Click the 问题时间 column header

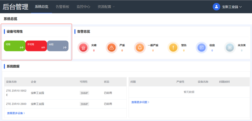pos(224,82)
